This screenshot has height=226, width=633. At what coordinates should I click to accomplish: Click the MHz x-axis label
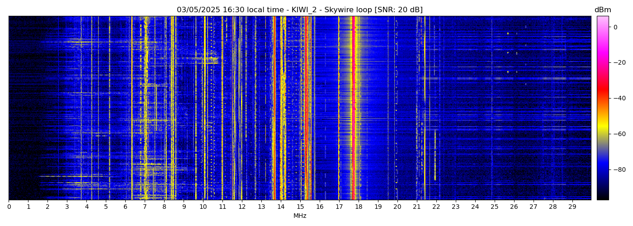pos(300,216)
